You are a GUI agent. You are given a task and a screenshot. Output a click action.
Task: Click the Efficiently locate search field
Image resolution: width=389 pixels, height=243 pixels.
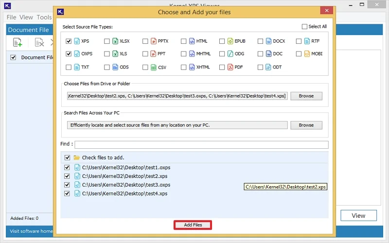click(177, 125)
